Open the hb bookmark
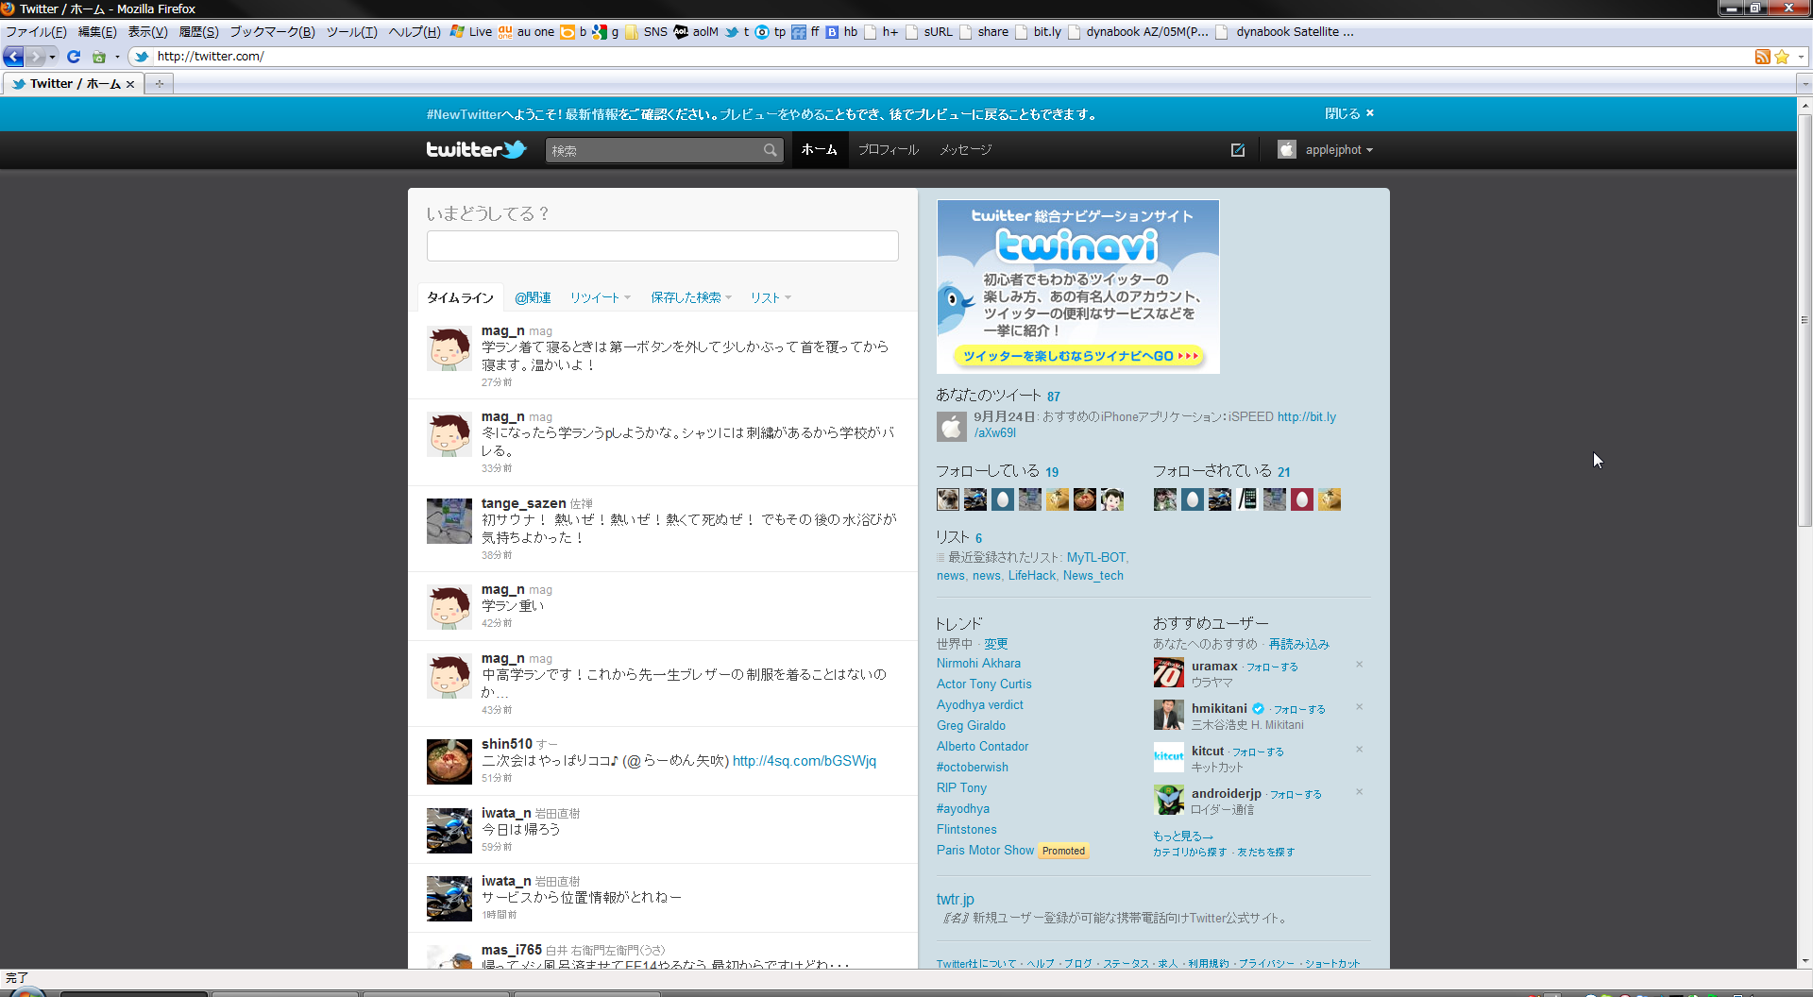The height and width of the screenshot is (997, 1813). [x=841, y=31]
